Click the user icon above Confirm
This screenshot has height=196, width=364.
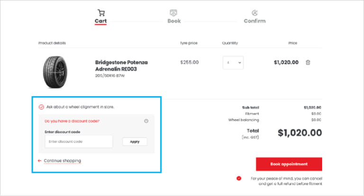255,13
